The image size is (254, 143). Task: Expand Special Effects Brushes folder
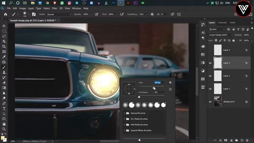(124, 130)
